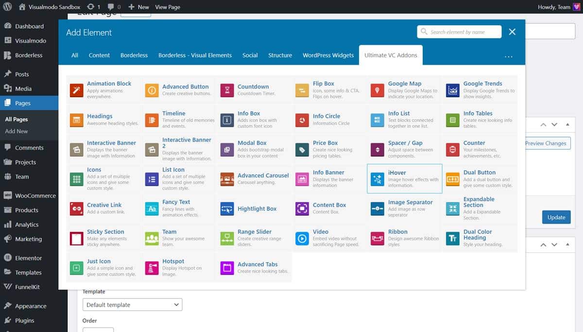Add the Advanced Tabs element icon
The height and width of the screenshot is (332, 583).
click(227, 268)
